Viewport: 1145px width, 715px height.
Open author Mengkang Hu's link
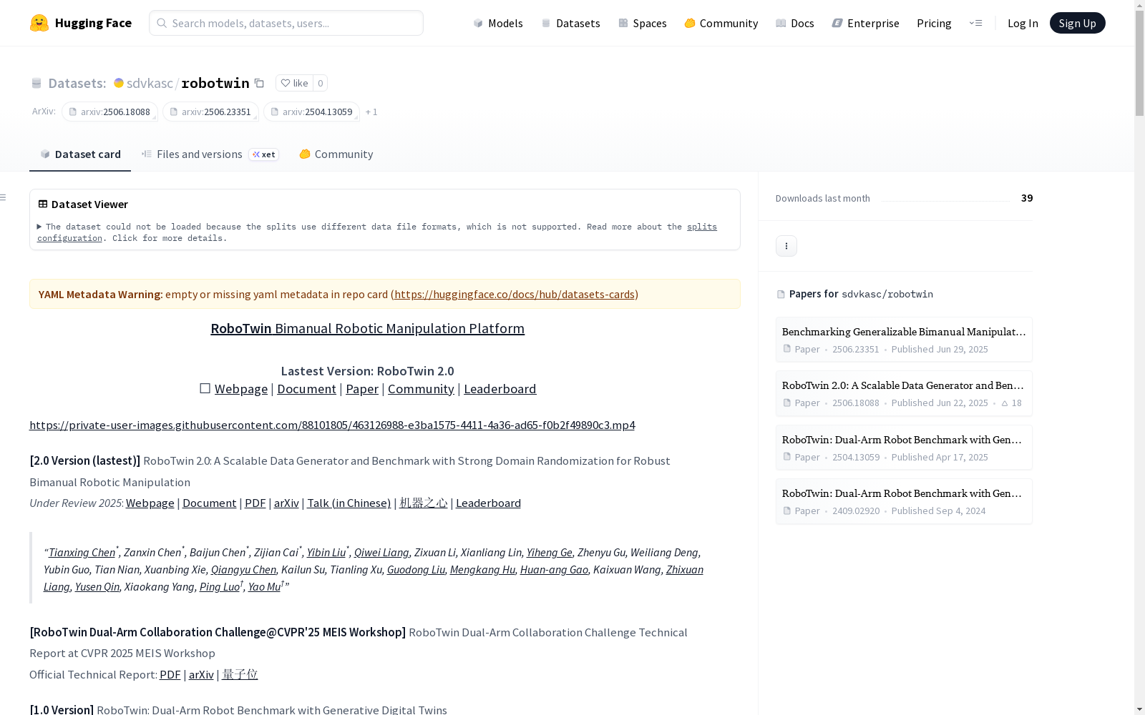click(x=482, y=570)
